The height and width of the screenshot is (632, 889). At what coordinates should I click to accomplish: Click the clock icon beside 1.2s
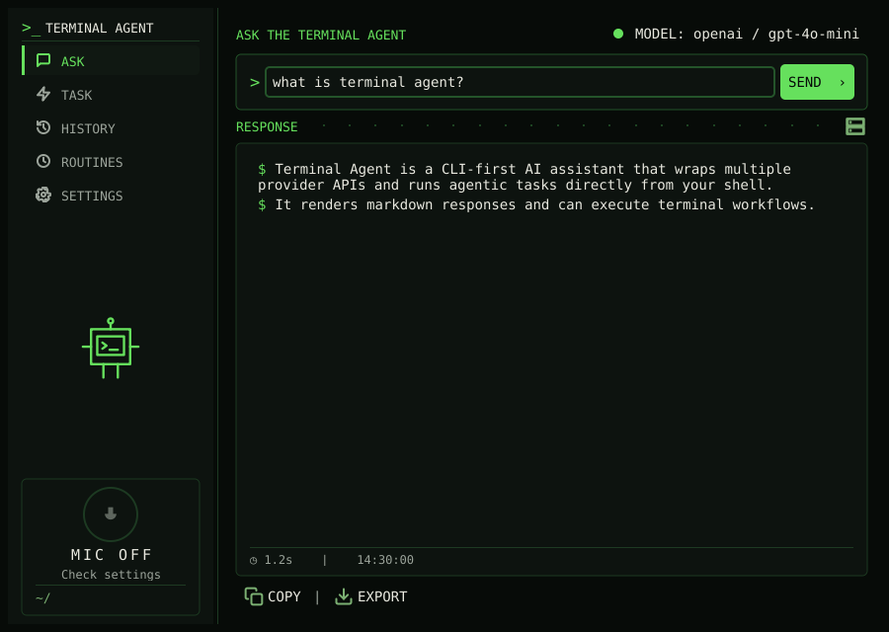click(x=254, y=561)
